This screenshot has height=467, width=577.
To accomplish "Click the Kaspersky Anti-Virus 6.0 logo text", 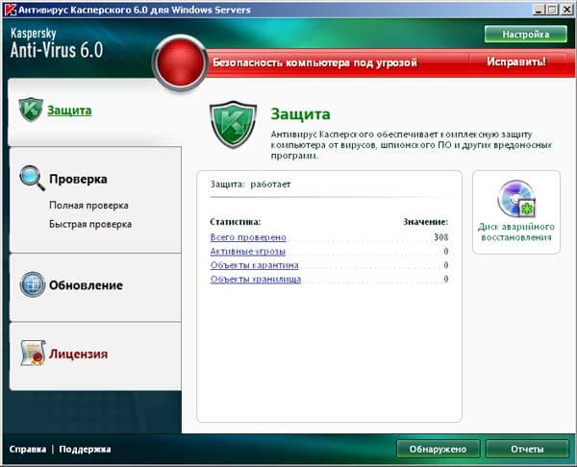I will tap(57, 43).
